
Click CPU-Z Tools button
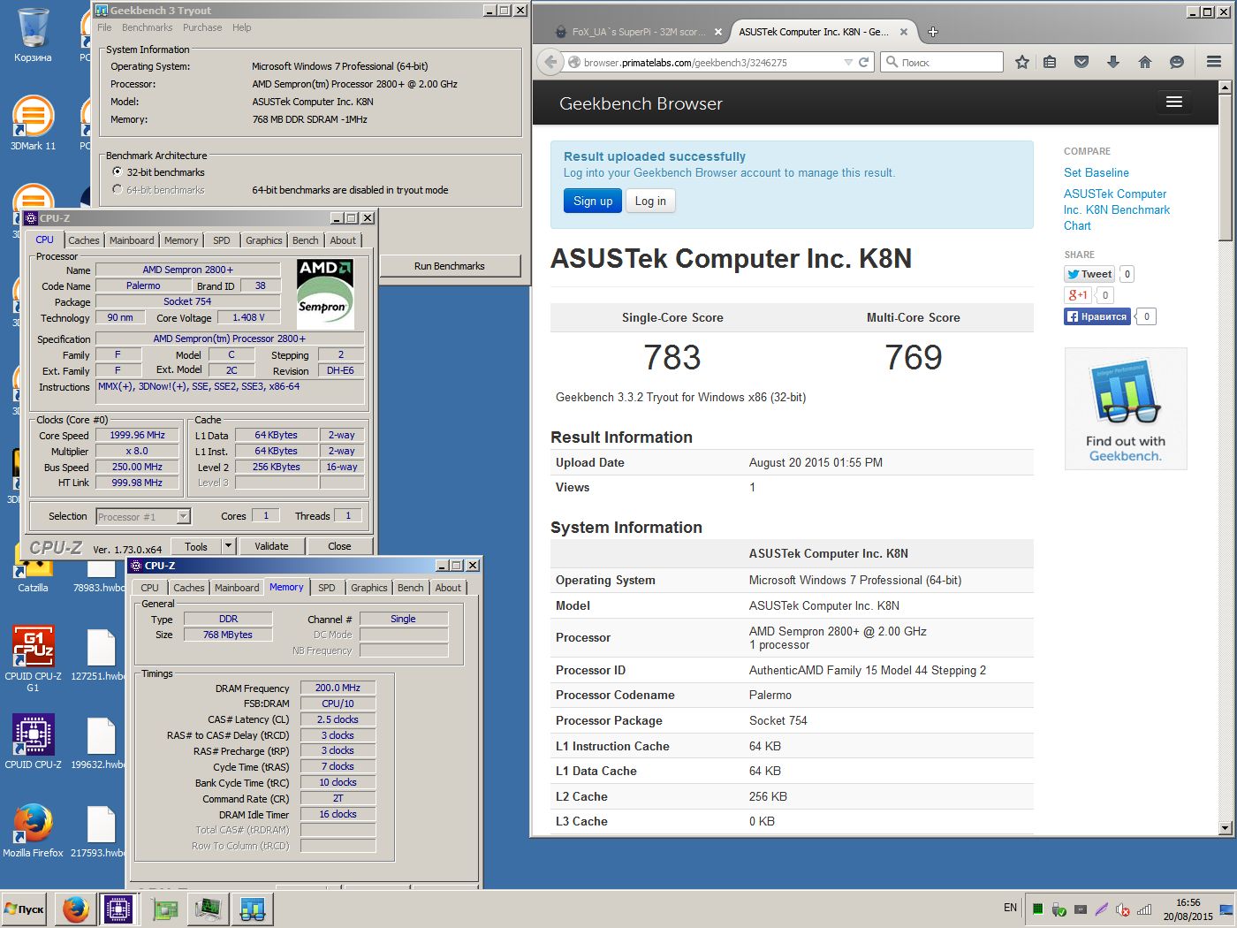pyautogui.click(x=196, y=546)
